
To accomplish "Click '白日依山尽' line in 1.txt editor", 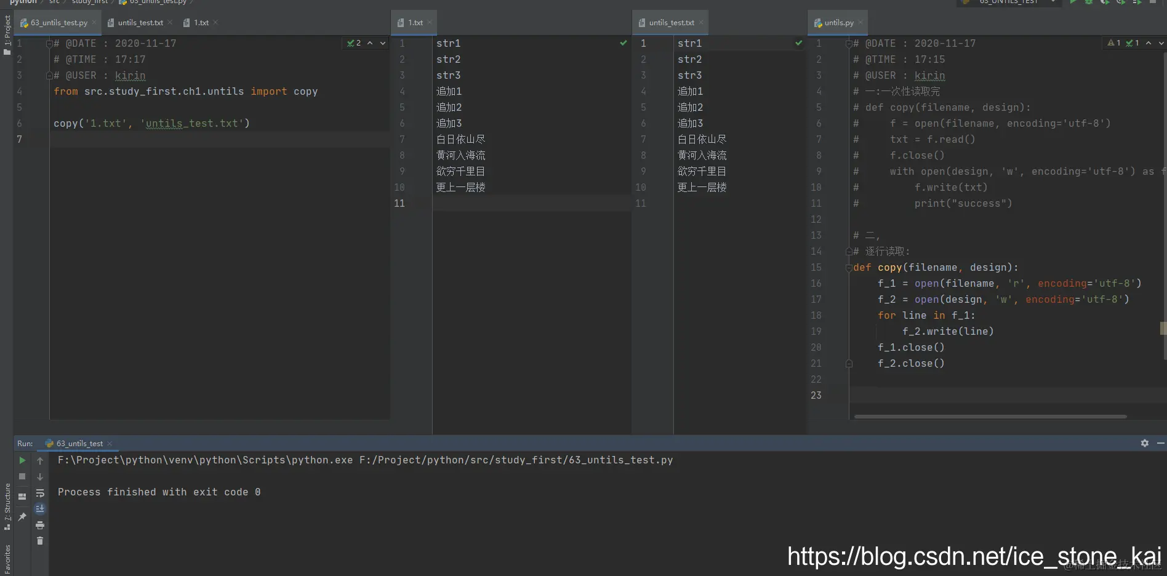I will tap(460, 139).
